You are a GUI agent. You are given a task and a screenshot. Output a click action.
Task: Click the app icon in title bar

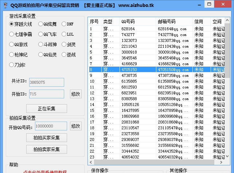tap(6, 5)
